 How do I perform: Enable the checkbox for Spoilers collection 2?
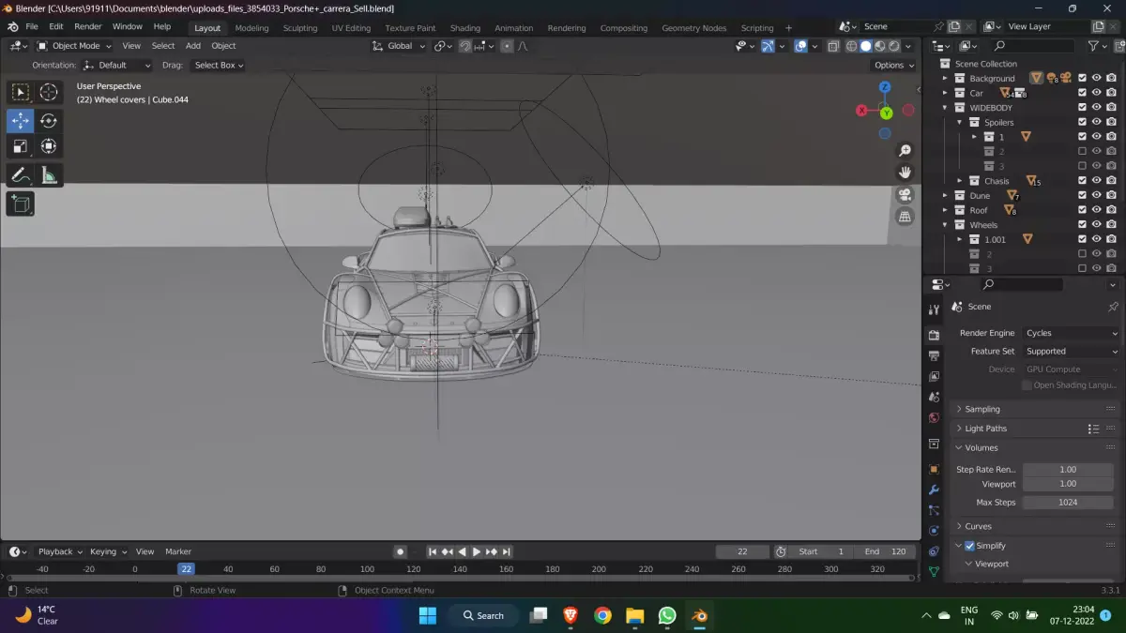(x=1082, y=151)
